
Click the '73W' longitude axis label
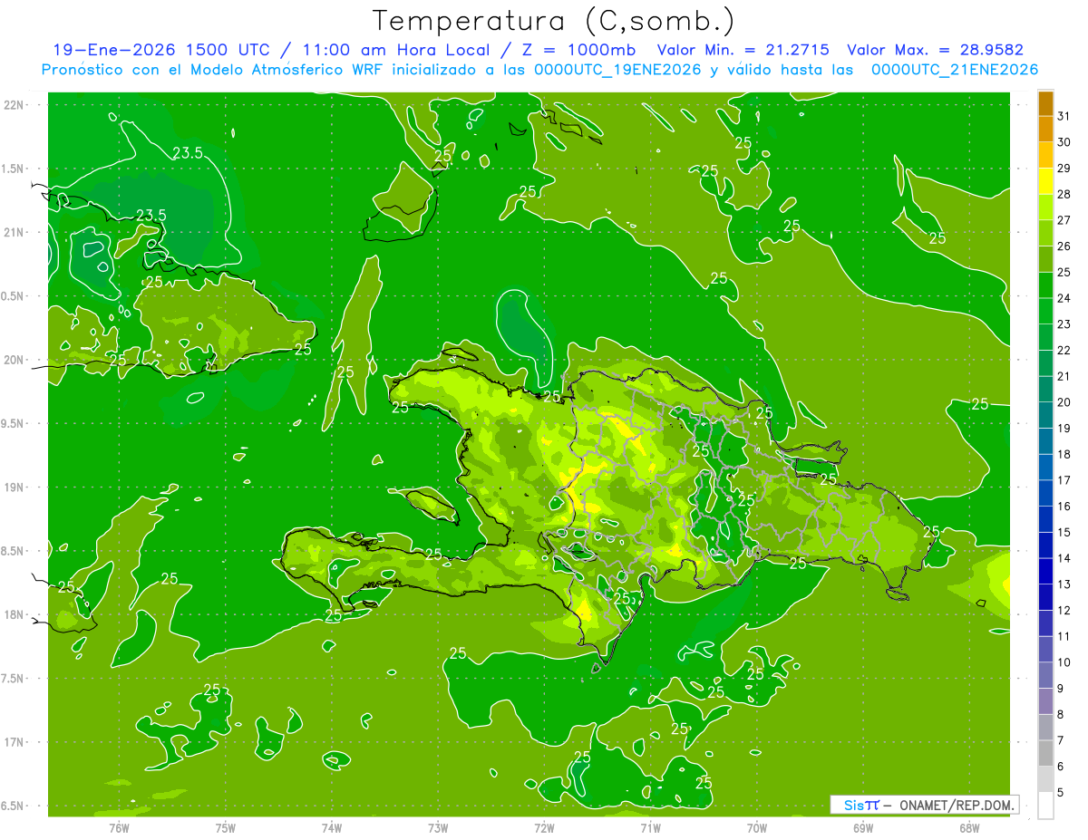point(438,827)
